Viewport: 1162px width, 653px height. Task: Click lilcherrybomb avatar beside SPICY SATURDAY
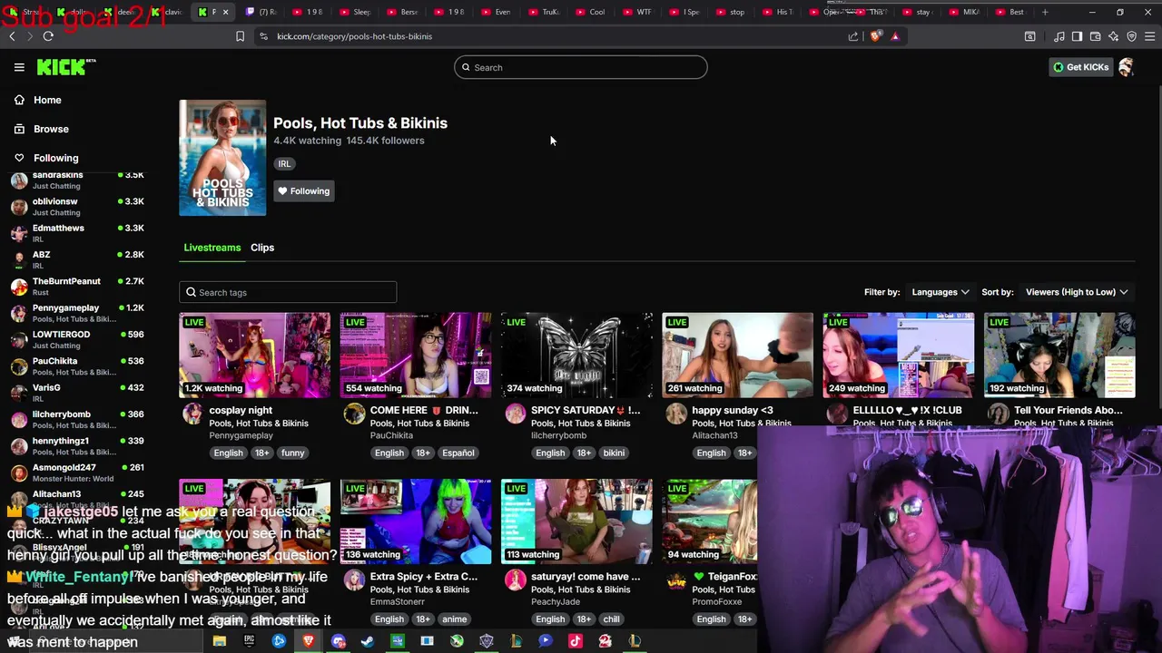click(516, 414)
